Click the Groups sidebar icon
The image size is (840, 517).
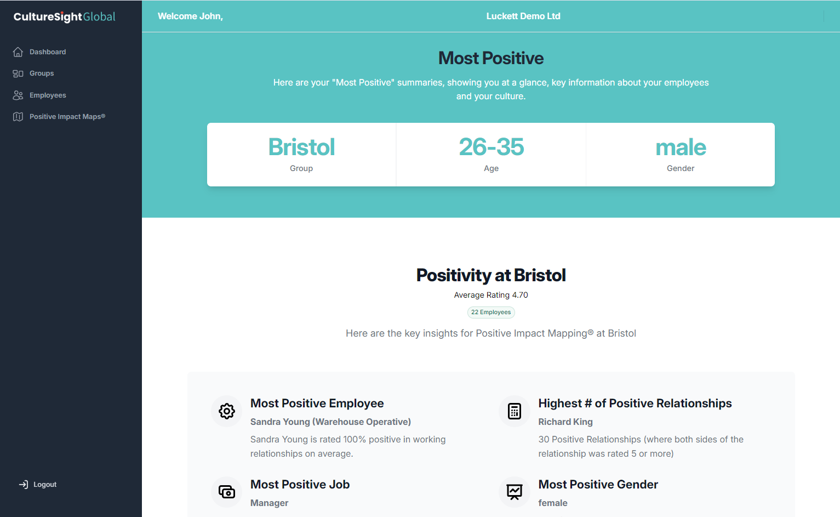coord(18,73)
